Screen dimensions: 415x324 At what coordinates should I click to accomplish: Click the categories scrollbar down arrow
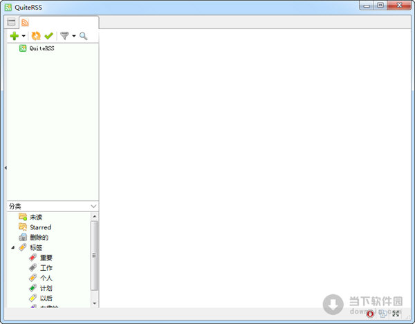(x=95, y=303)
